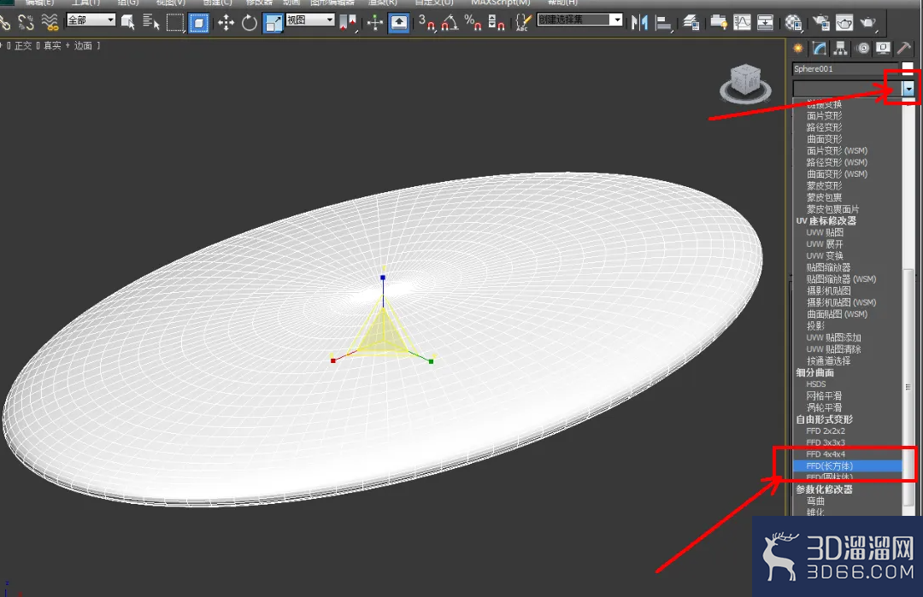Open Render Setup dialog
The image size is (923, 597).
pyautogui.click(x=821, y=23)
